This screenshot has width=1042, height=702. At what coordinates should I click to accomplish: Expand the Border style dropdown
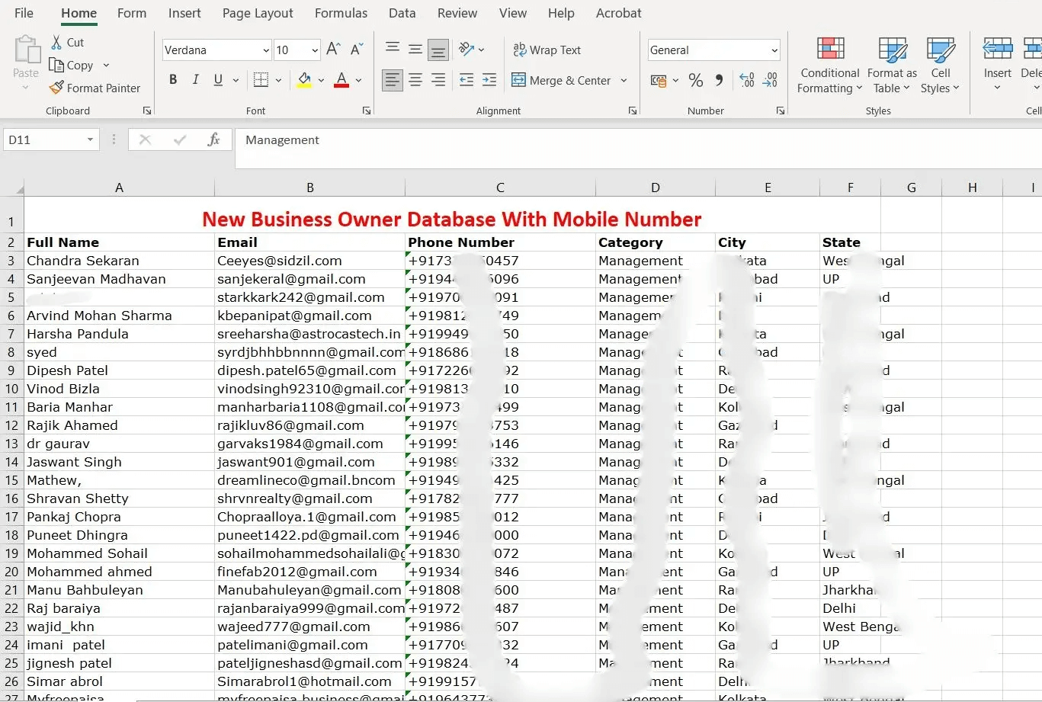pos(278,79)
